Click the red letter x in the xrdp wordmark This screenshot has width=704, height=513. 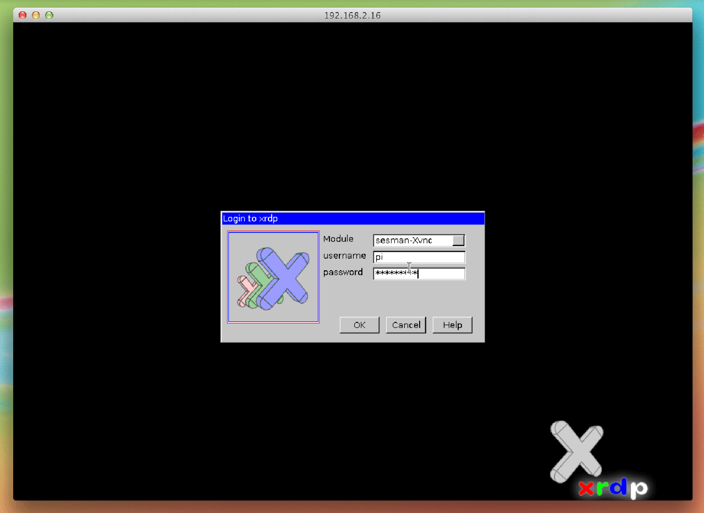[x=587, y=488]
